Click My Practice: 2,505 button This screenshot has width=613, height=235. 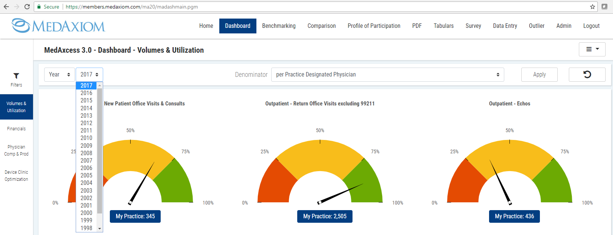(x=325, y=216)
